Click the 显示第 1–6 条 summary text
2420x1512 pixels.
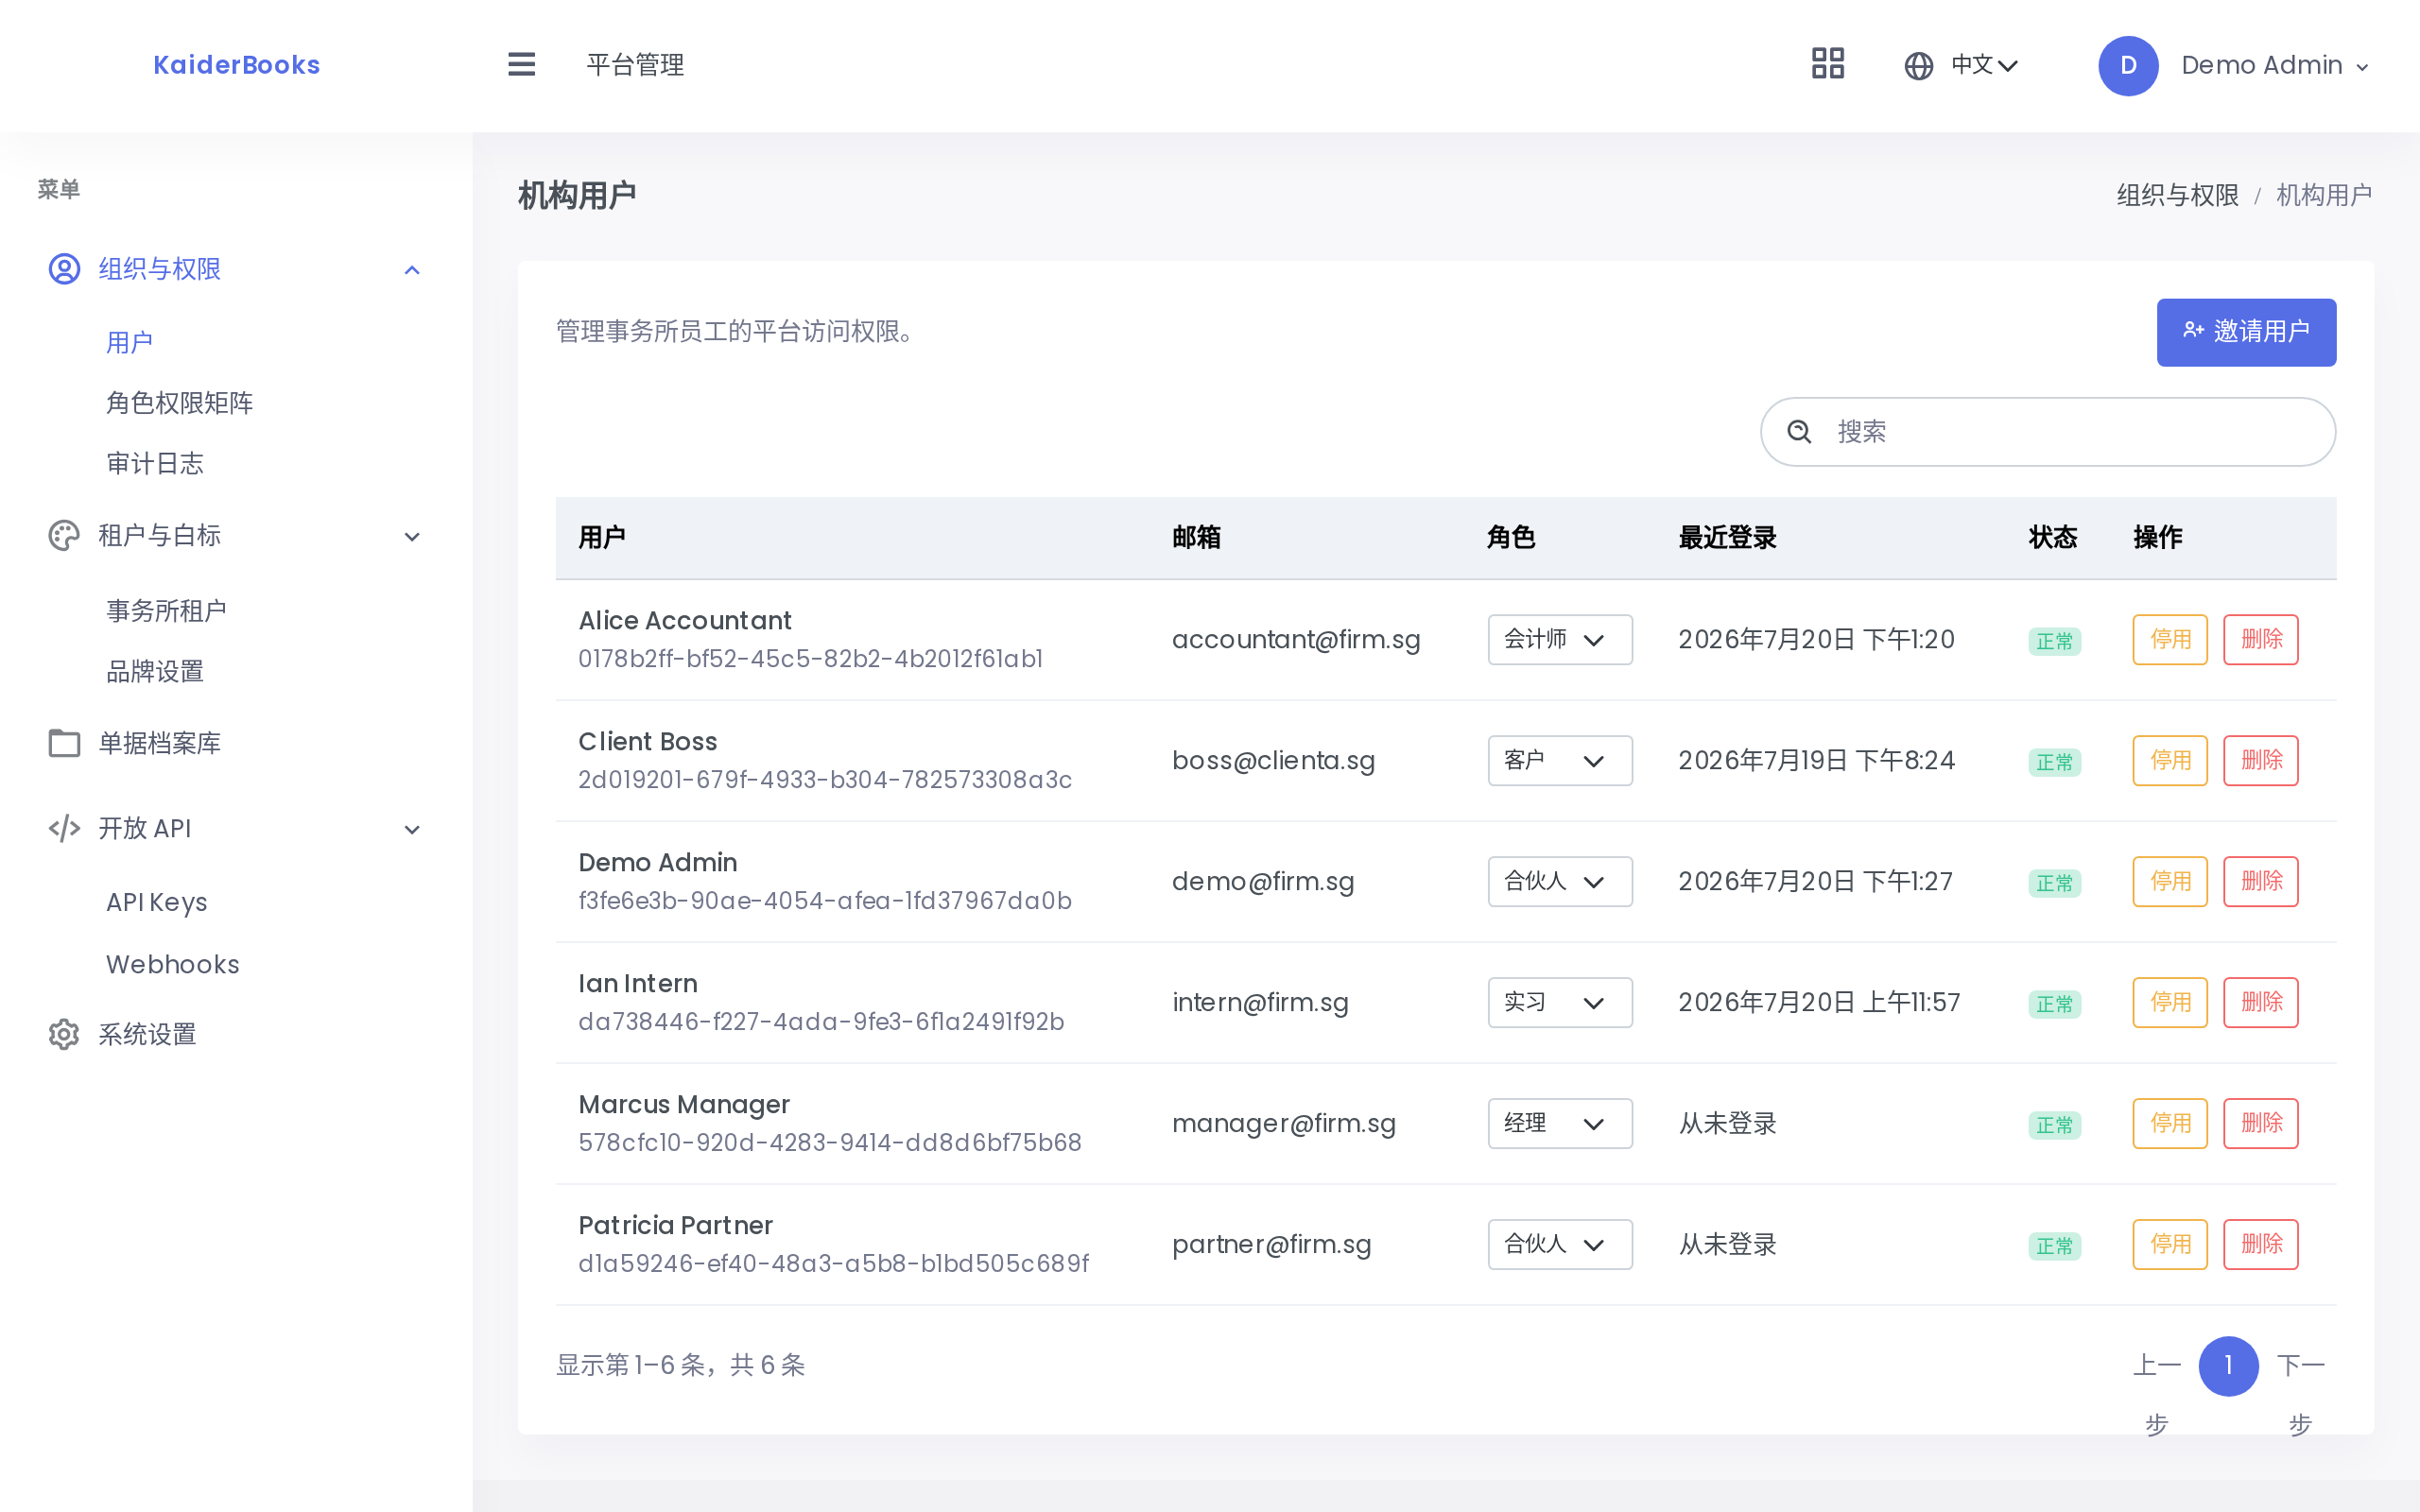tap(680, 1366)
